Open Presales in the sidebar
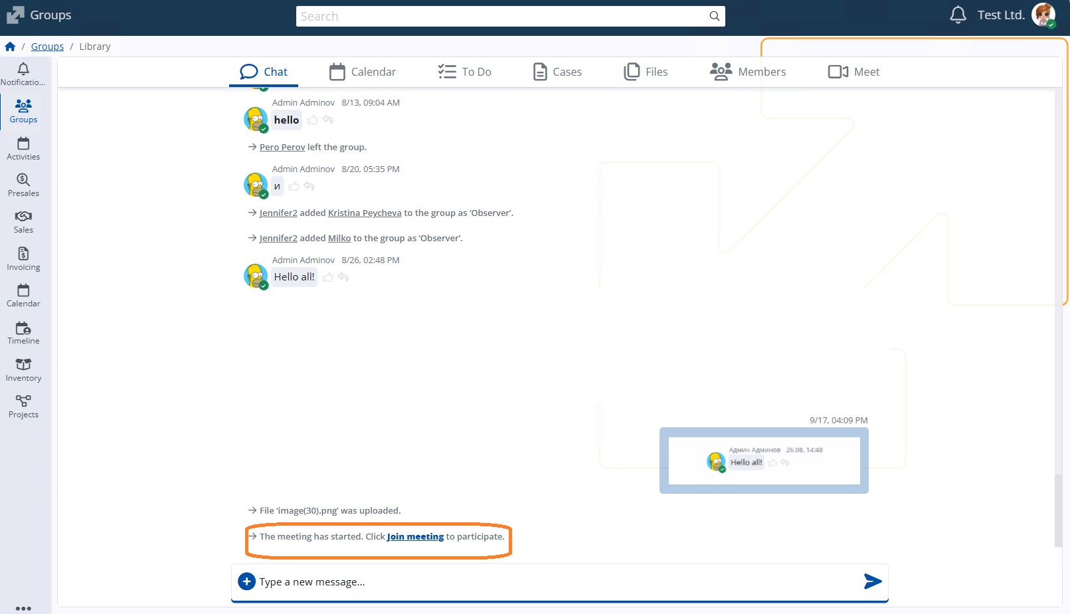The height and width of the screenshot is (614, 1070). click(x=23, y=185)
